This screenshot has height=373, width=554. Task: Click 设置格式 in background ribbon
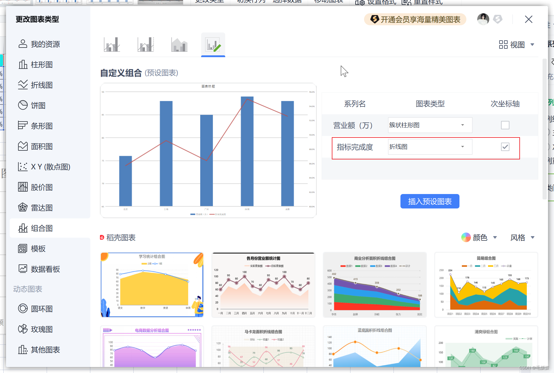click(376, 2)
